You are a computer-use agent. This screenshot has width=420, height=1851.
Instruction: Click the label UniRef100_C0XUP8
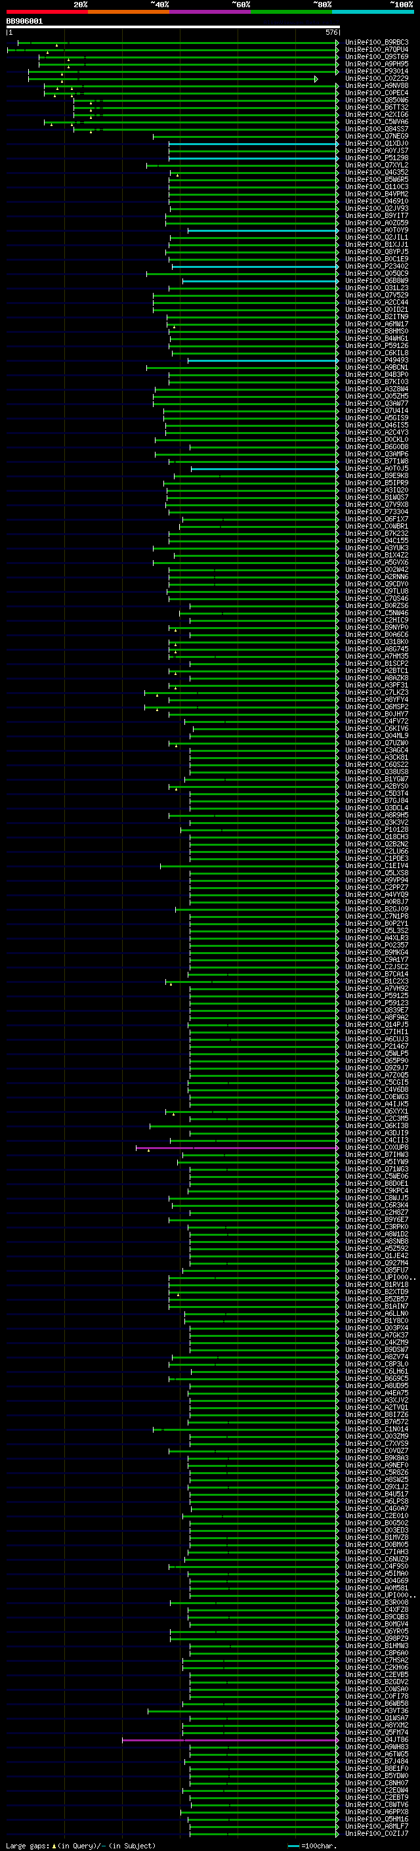tap(377, 1148)
